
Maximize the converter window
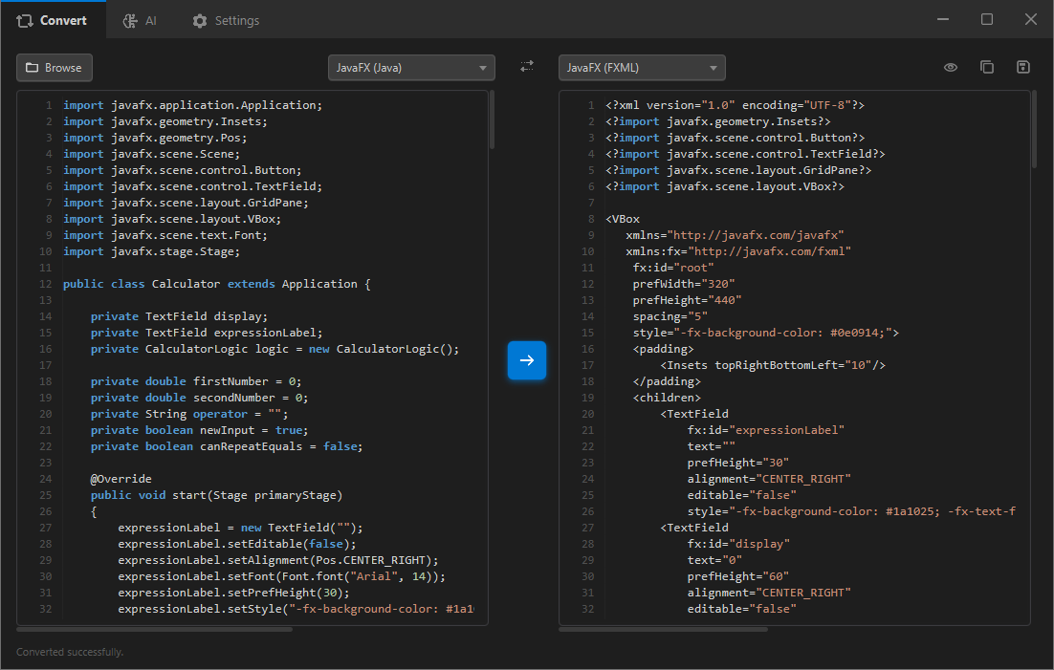tap(987, 19)
